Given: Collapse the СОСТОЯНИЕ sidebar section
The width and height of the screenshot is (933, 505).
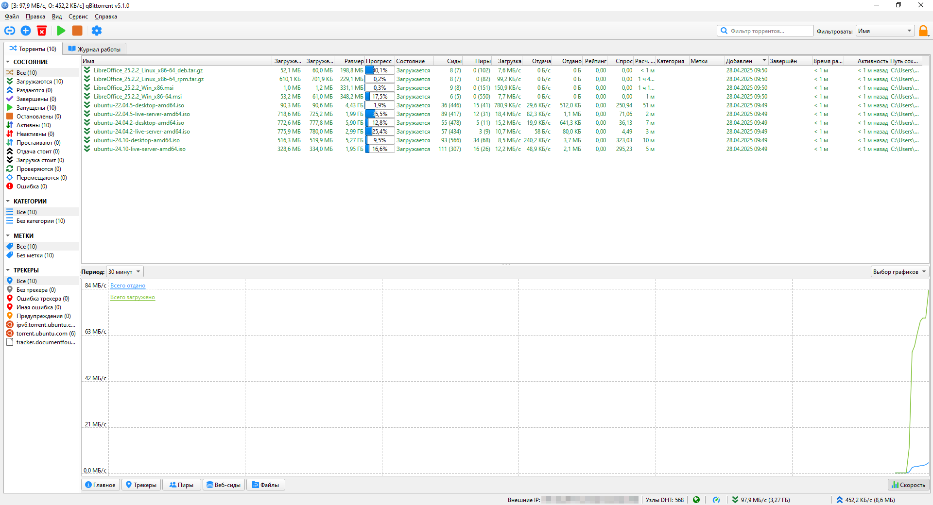Looking at the screenshot, I should coord(8,62).
